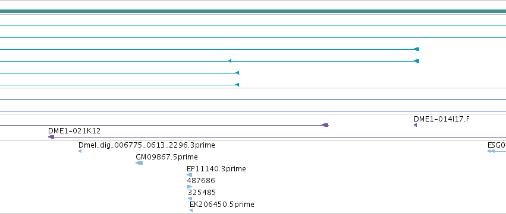Click the DME1-021K12 label
The width and height of the screenshot is (506, 214).
point(74,131)
